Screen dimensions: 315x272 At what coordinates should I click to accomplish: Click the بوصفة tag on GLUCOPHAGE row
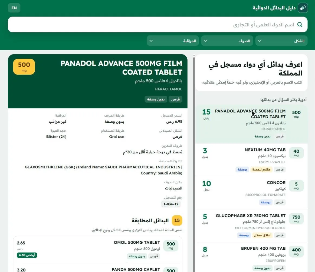pyautogui.click(x=244, y=235)
